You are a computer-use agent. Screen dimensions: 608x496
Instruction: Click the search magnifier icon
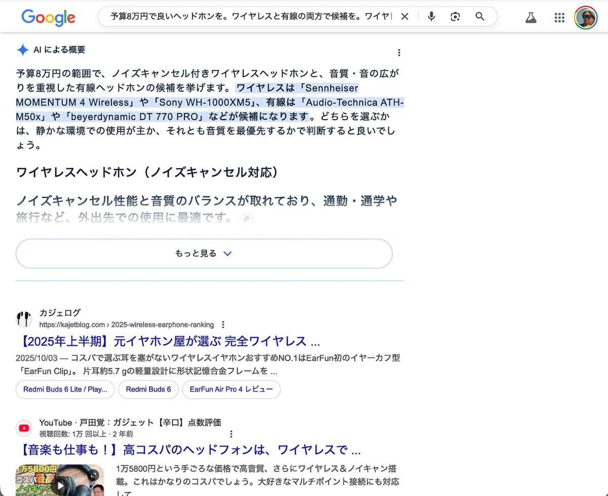tap(479, 16)
